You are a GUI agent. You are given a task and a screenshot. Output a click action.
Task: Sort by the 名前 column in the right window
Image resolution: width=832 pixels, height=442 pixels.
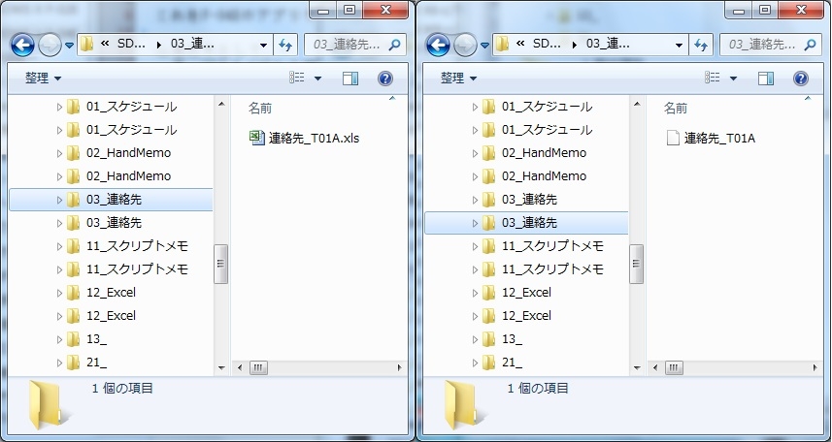676,109
